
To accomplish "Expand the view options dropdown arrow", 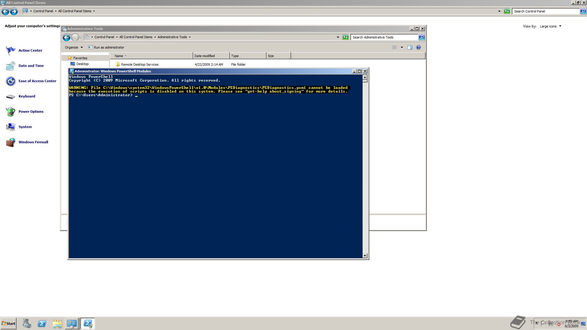I will [402, 47].
